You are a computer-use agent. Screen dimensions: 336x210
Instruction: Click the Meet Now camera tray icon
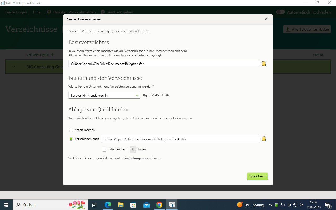pos(289,205)
